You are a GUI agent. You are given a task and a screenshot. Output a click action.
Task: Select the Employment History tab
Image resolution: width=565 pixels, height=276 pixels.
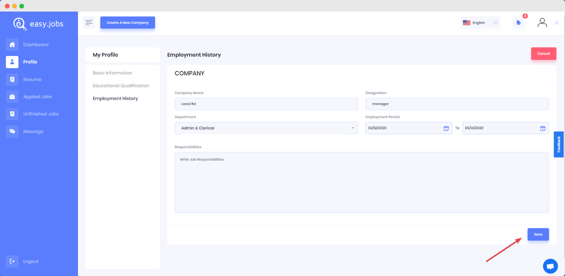coord(115,98)
